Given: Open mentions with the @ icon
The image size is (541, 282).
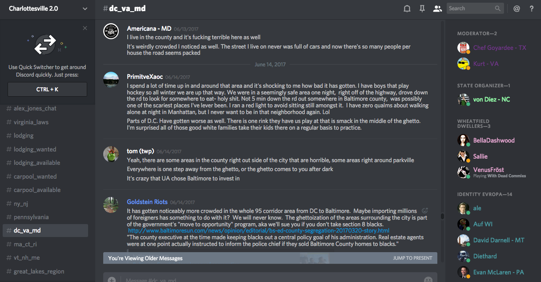Looking at the screenshot, I should tap(517, 8).
